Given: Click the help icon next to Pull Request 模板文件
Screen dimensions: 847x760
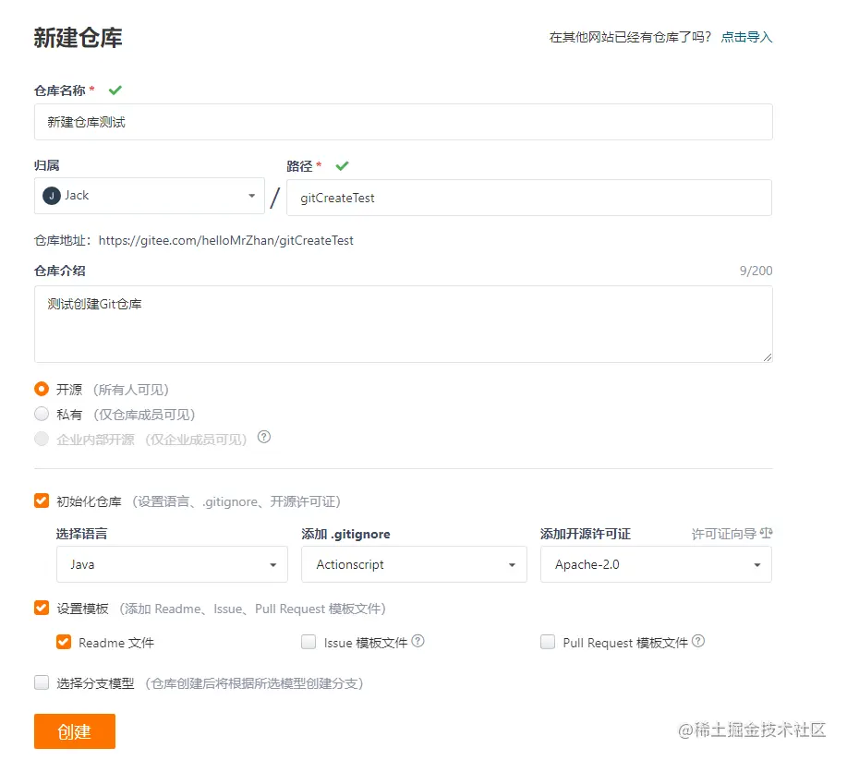Looking at the screenshot, I should [698, 641].
